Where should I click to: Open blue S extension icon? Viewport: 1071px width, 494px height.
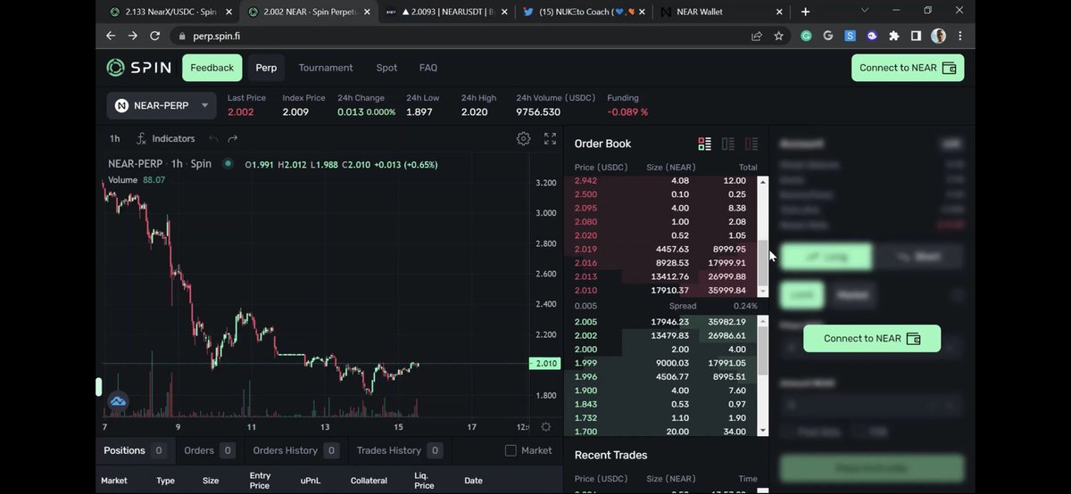coord(850,36)
